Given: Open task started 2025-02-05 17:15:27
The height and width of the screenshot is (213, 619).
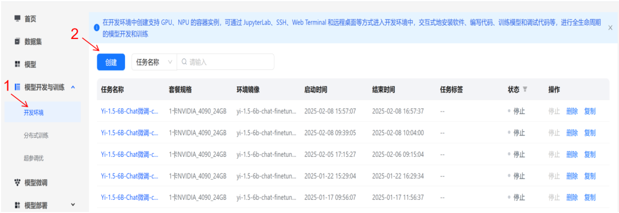Looking at the screenshot, I should 130,154.
